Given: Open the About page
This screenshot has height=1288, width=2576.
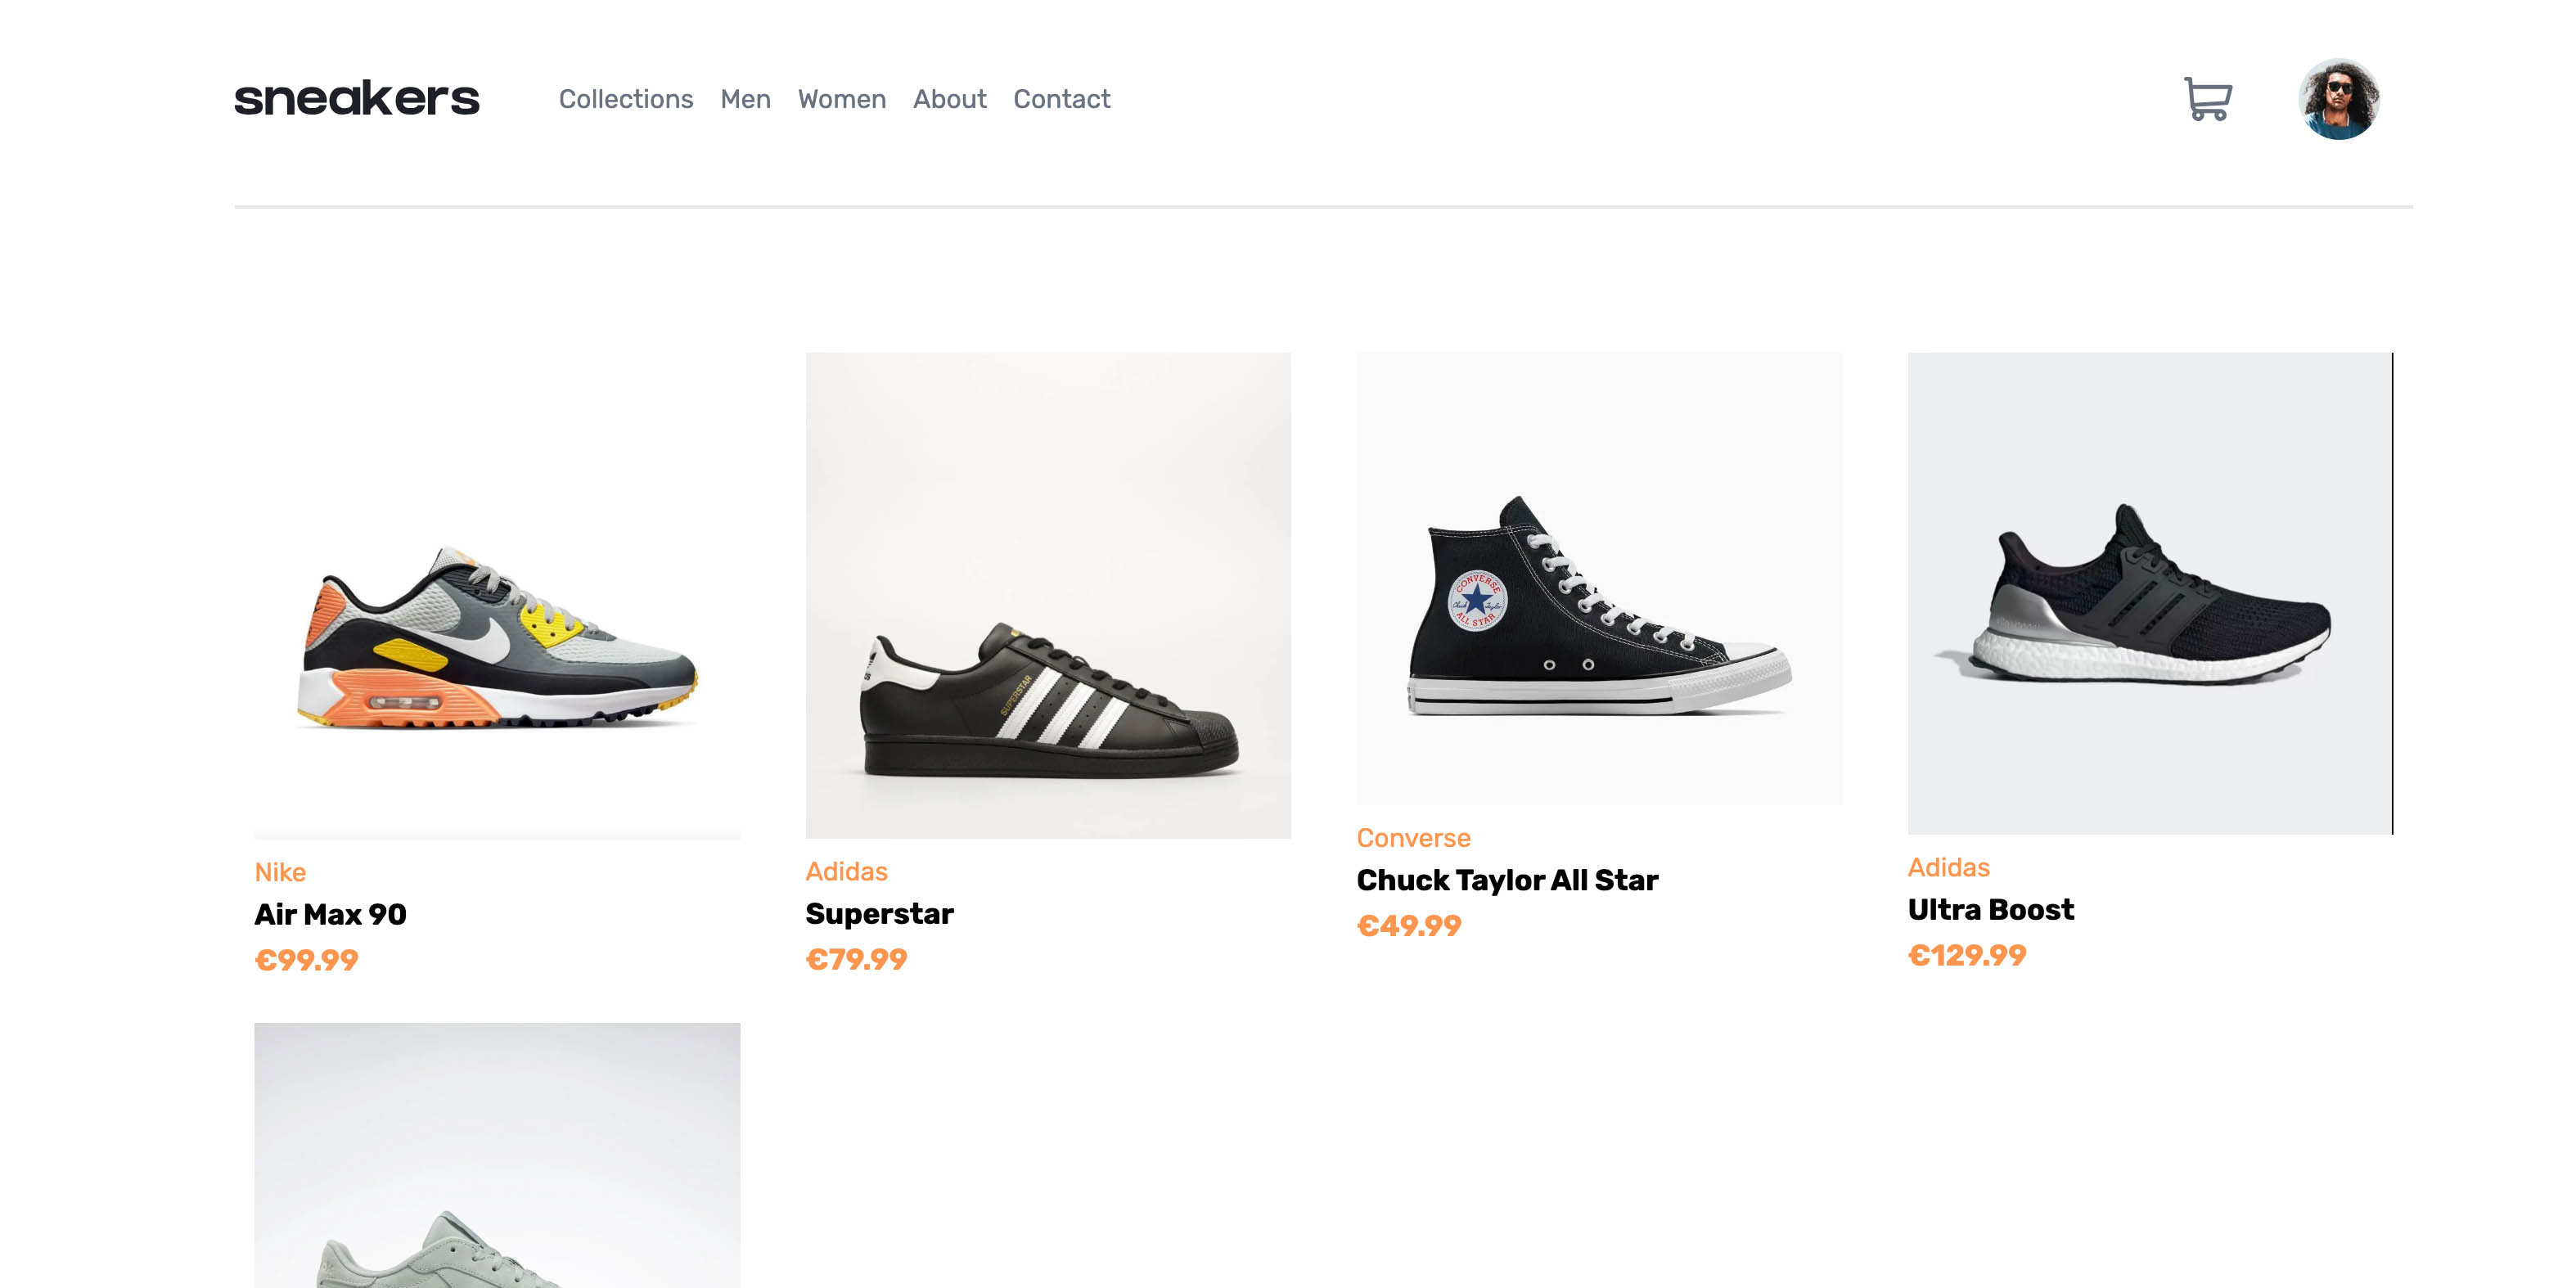Looking at the screenshot, I should (949, 99).
